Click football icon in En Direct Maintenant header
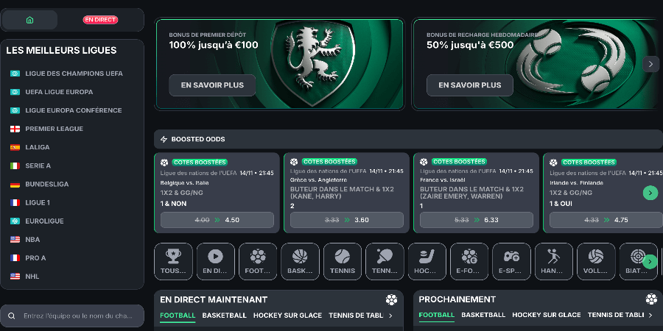The image size is (663, 331). pyautogui.click(x=392, y=300)
